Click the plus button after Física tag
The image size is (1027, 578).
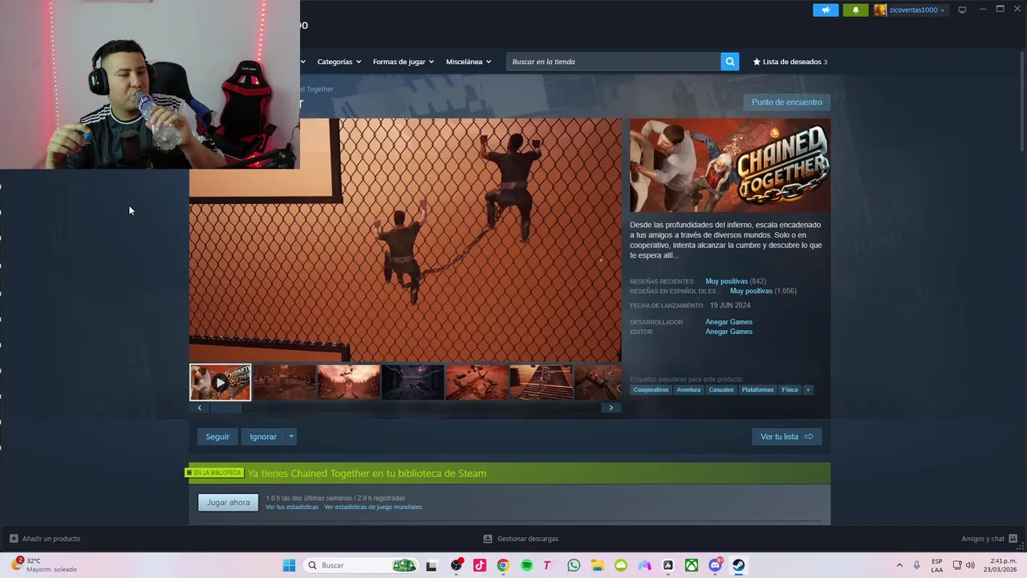tap(808, 390)
